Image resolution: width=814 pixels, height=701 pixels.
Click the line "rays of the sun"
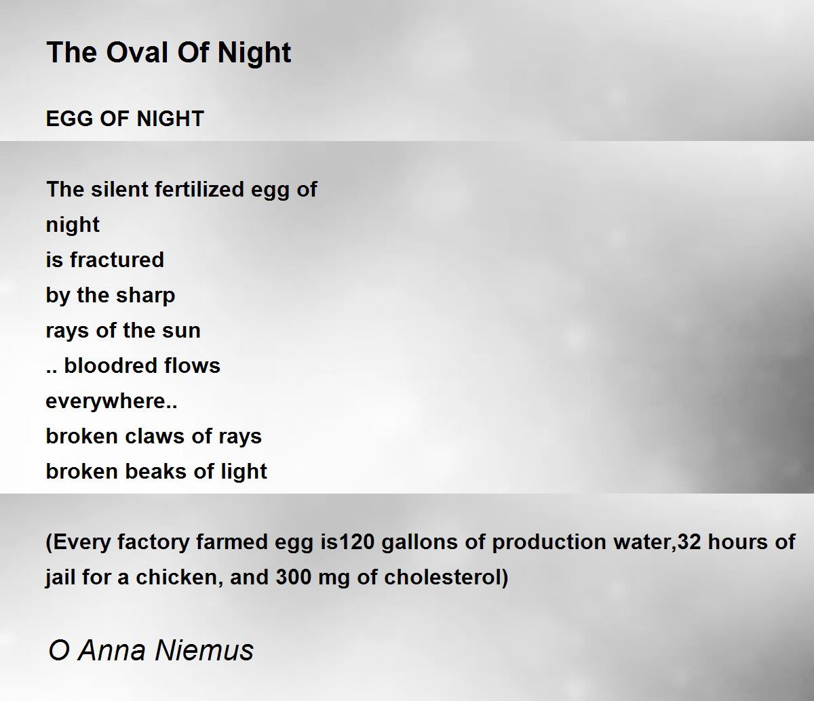[123, 330]
